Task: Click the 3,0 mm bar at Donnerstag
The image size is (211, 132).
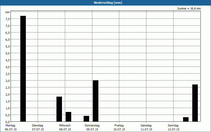Action: [95, 101]
